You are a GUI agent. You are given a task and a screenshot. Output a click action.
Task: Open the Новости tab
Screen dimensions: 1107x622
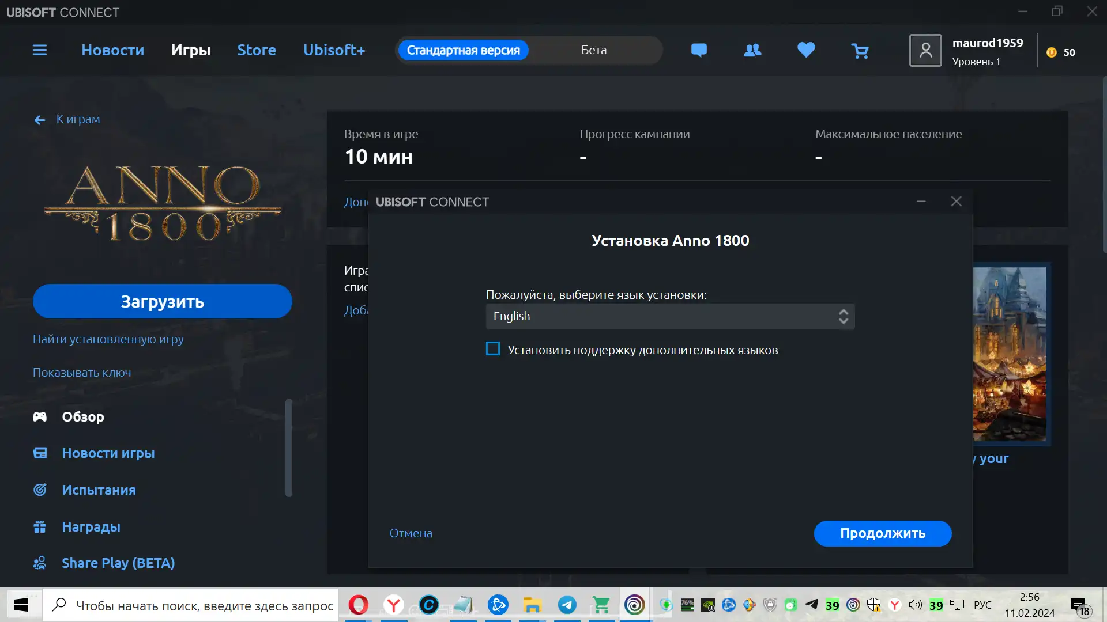point(113,50)
